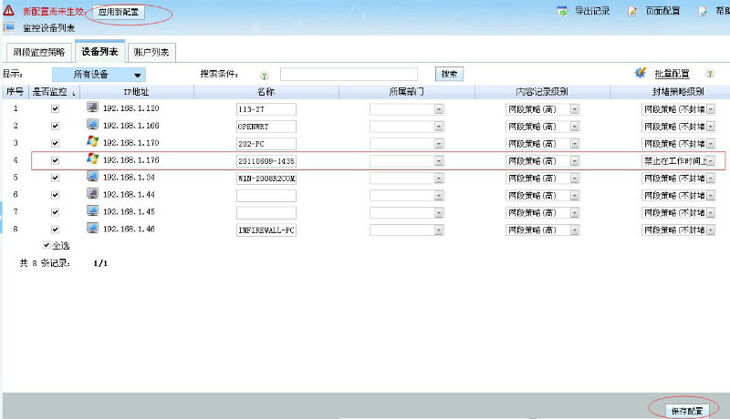This screenshot has height=419, width=730.
Task: Click the monitor icon beside 192.168.1.46
Action: [x=92, y=229]
